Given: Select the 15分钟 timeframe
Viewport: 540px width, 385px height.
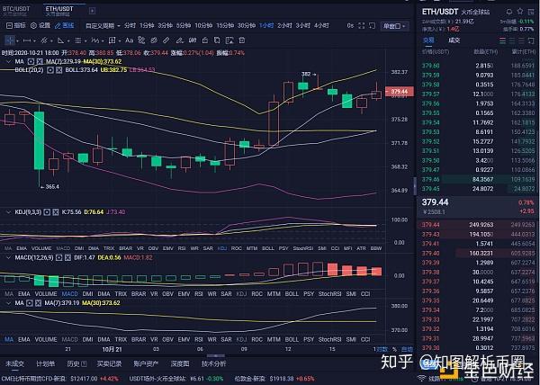Looking at the screenshot, I should pyautogui.click(x=225, y=25).
